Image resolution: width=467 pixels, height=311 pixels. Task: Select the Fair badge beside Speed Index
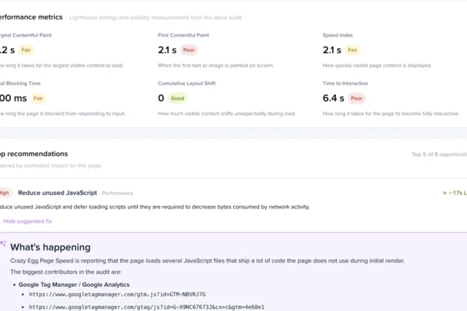(x=353, y=50)
